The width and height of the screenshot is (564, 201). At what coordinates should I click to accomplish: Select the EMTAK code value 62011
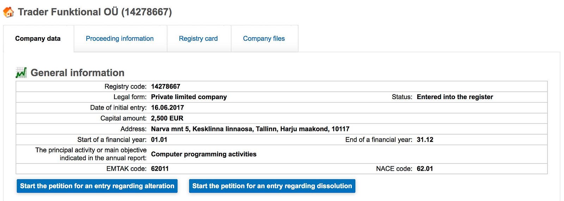coord(160,169)
